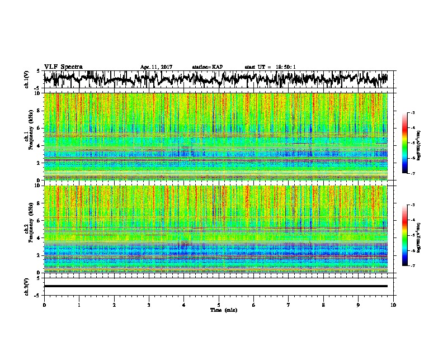The height and width of the screenshot is (342, 443).
Task: Click the "ch.1(V)" axis label
Action: pos(27,79)
